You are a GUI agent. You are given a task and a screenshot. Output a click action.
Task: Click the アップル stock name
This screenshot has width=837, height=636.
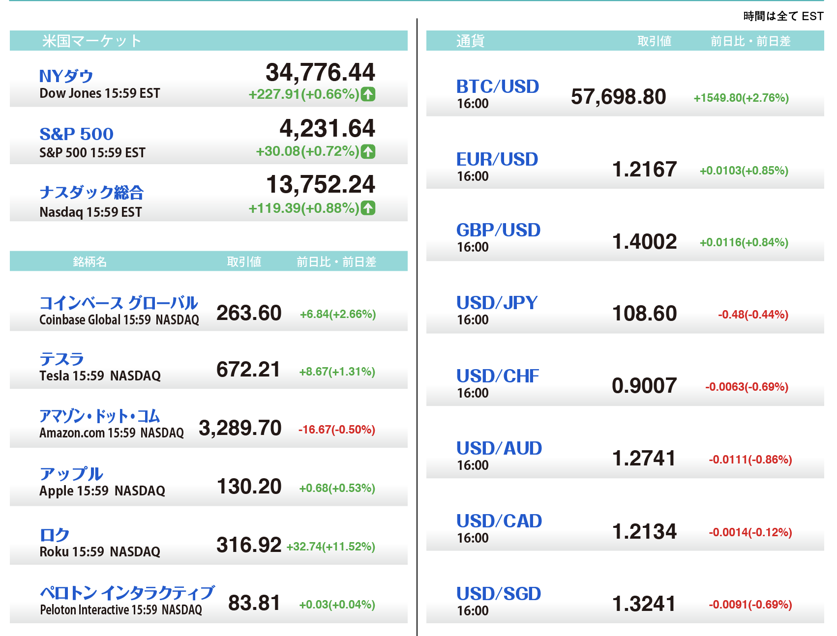point(71,474)
